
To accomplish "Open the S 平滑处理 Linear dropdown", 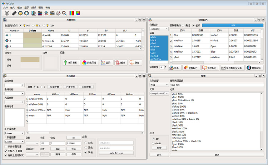I will pos(14,141).
